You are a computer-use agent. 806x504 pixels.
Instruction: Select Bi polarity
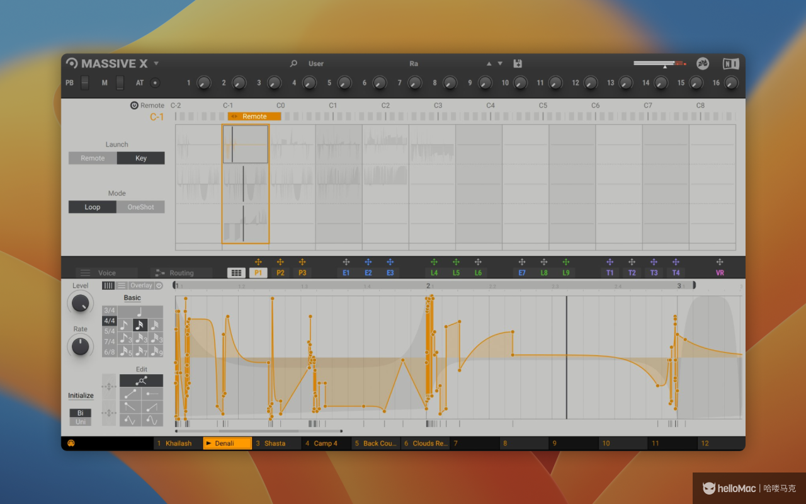coord(80,413)
